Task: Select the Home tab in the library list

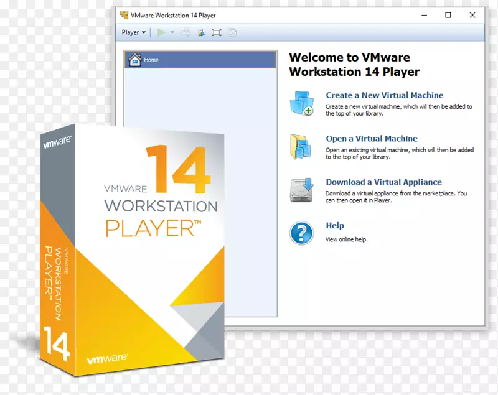Action: (153, 60)
